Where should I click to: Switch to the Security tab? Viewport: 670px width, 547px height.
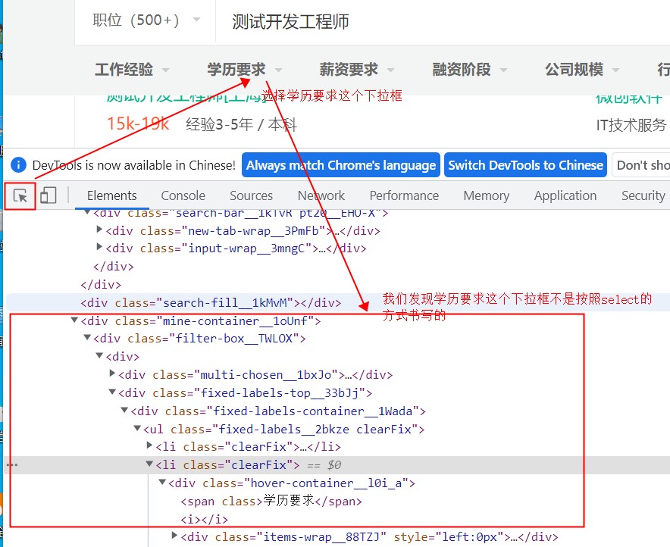pos(643,195)
